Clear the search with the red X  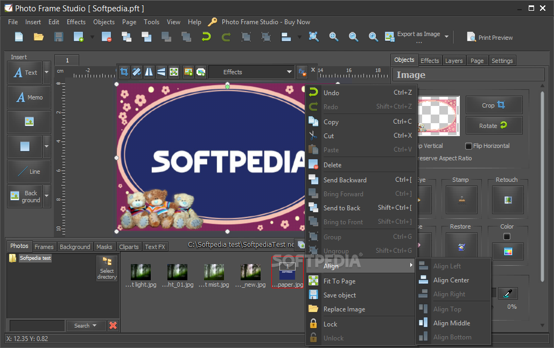[x=113, y=325]
